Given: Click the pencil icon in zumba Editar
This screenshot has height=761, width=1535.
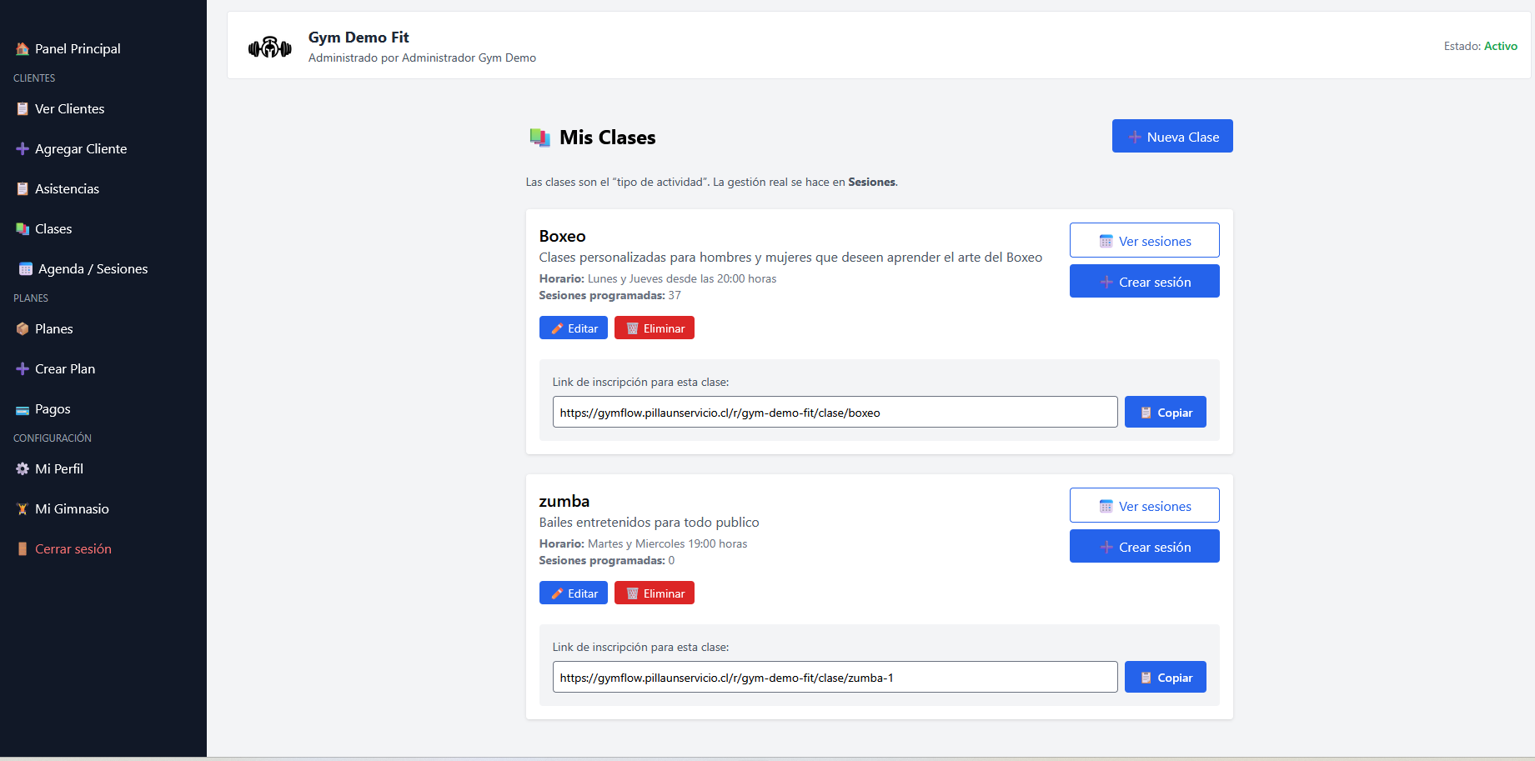Looking at the screenshot, I should point(558,594).
